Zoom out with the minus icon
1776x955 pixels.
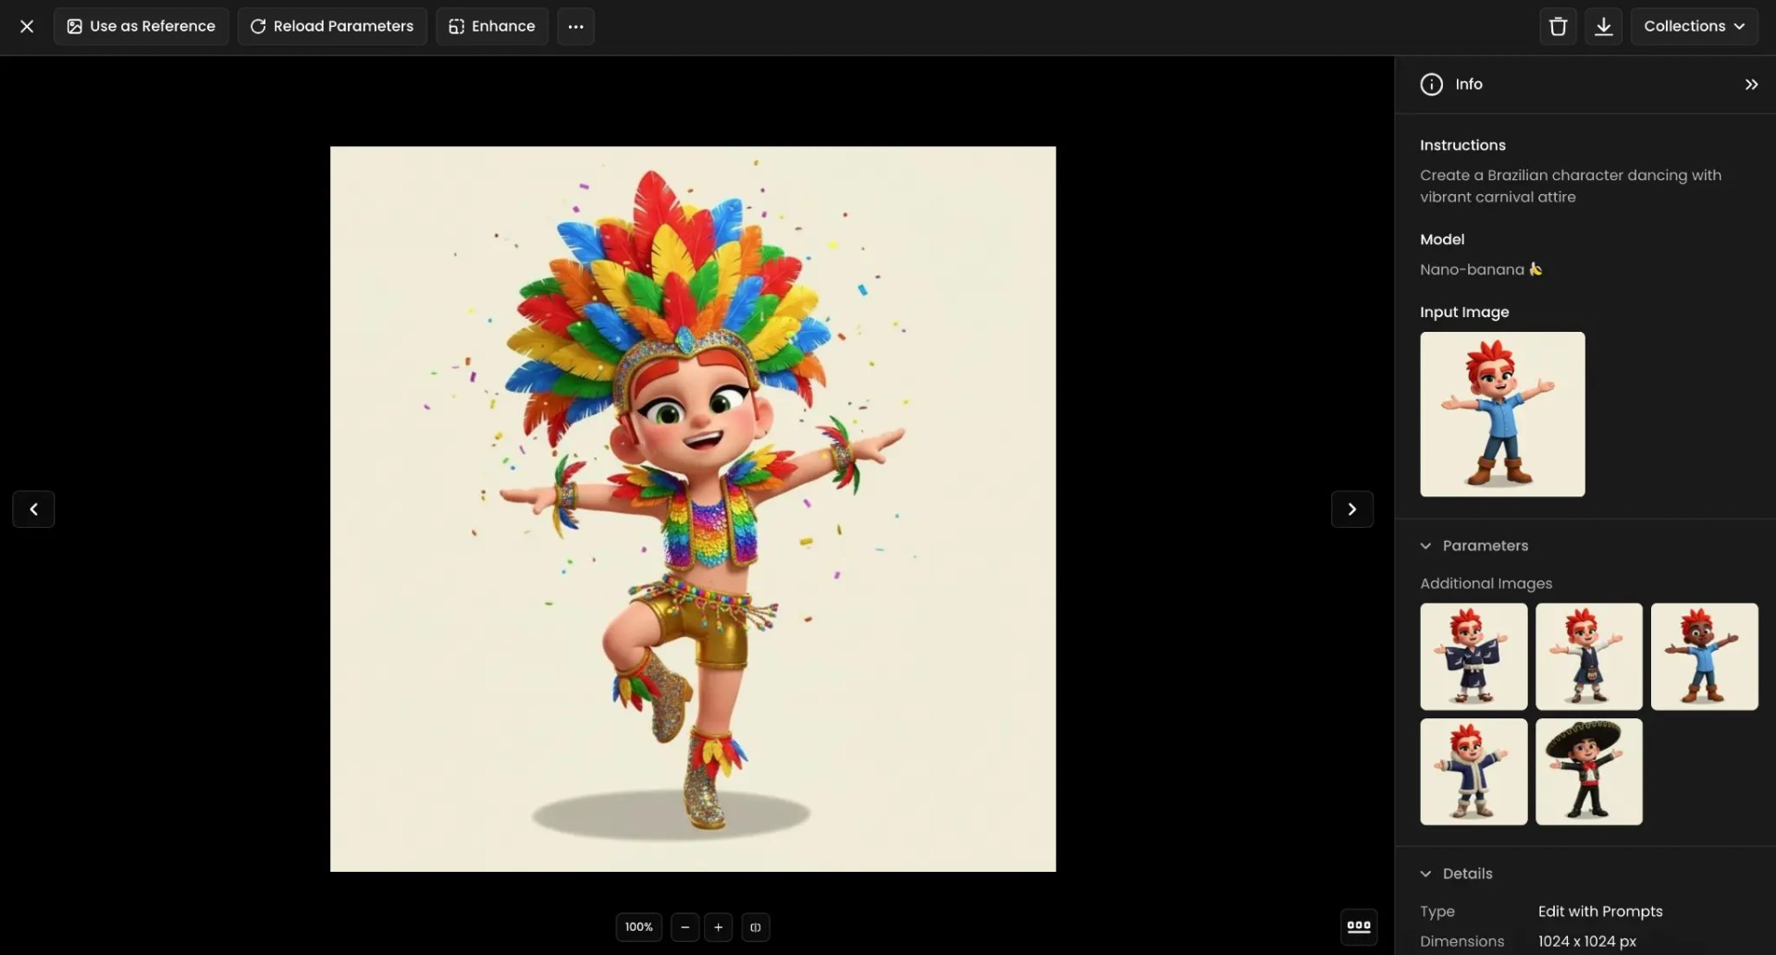(x=684, y=927)
